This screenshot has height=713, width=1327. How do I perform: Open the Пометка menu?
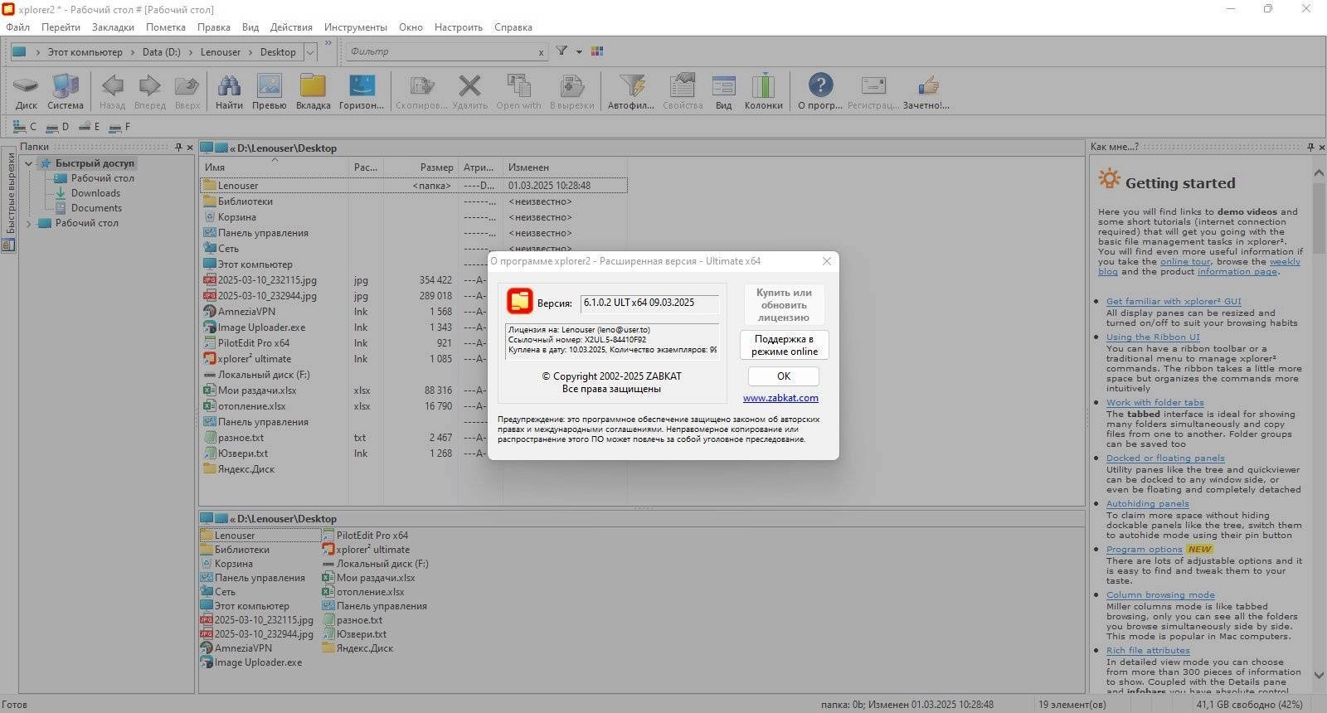pos(166,27)
